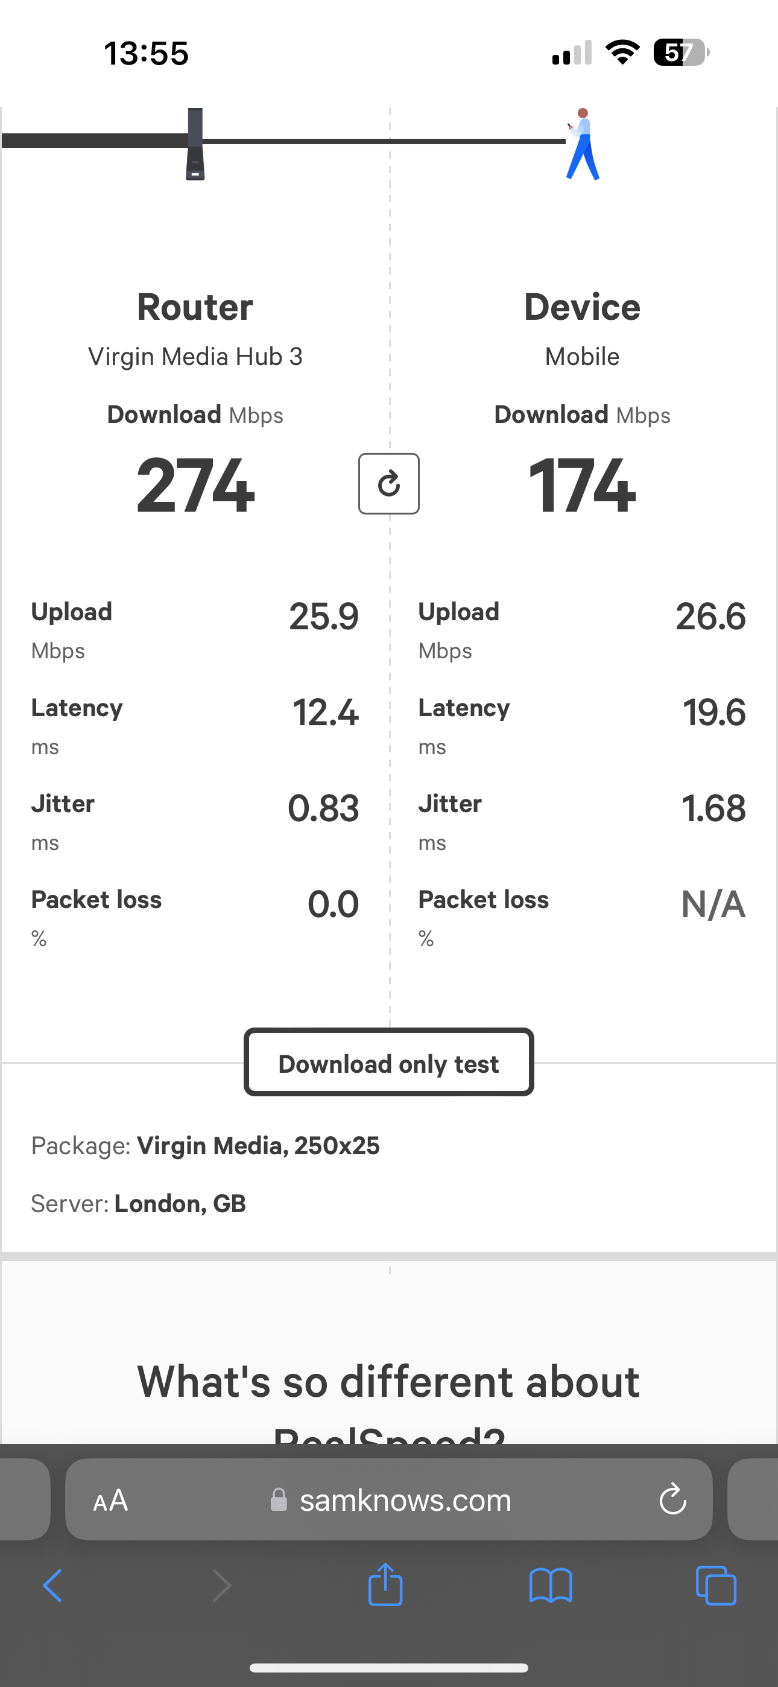778x1687 pixels.
Task: Tap the London, GB server text
Action: 180,1204
